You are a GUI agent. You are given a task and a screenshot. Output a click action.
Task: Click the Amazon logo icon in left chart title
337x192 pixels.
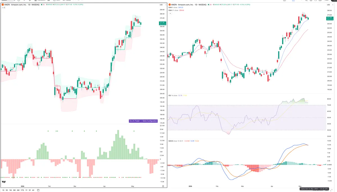[x=3, y=5]
